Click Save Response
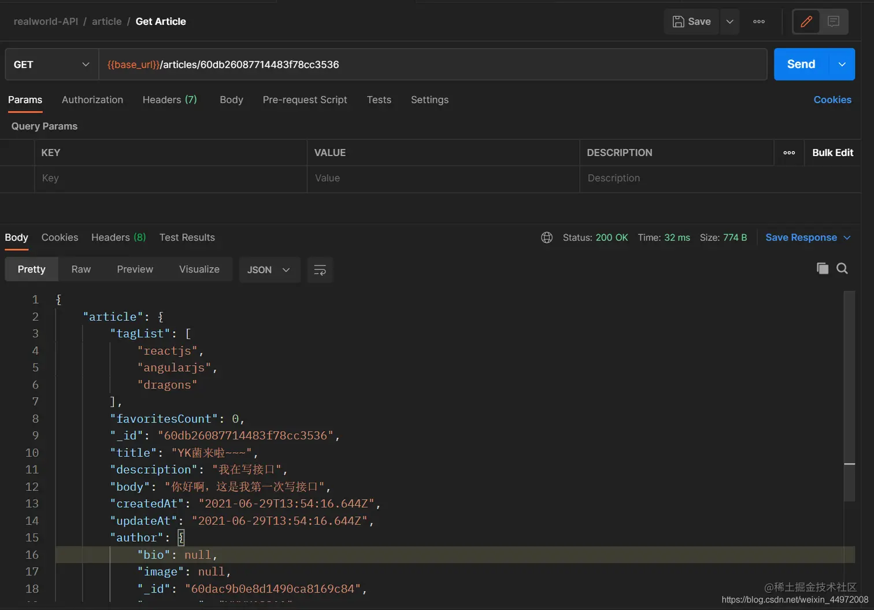Screen dimensions: 874x610 pos(801,238)
